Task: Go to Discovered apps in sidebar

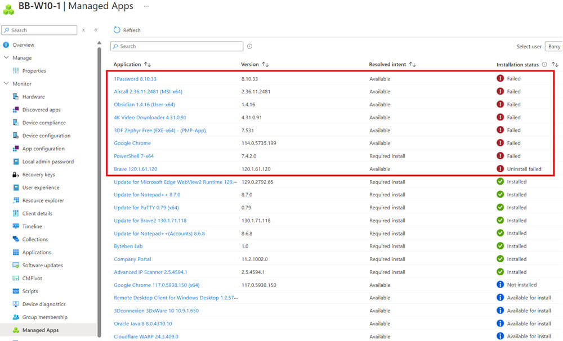Action: [41, 110]
